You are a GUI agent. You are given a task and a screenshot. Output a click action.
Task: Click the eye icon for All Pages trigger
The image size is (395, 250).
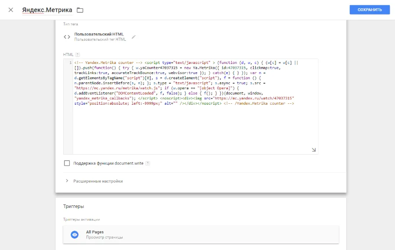(75, 235)
